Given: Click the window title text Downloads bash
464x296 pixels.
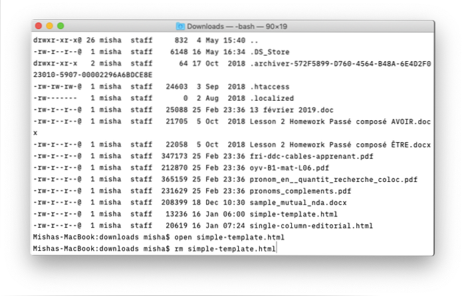Looking at the screenshot, I should click(x=237, y=27).
